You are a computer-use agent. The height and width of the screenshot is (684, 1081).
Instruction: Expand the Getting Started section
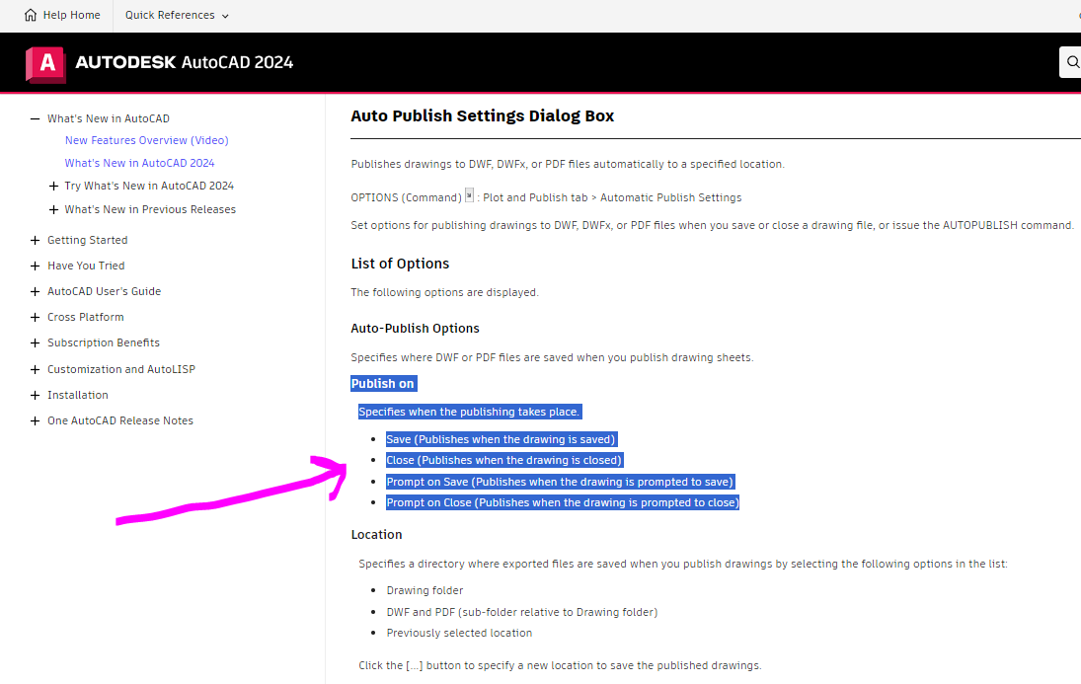(x=36, y=239)
